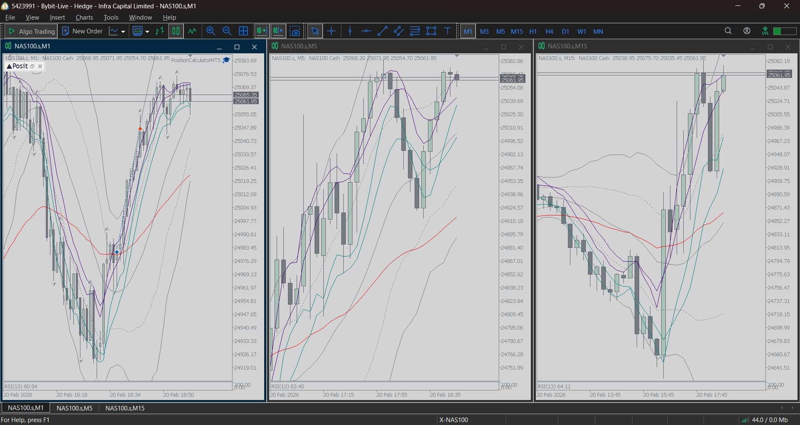The width and height of the screenshot is (800, 425).
Task: Open the tile windows grid icon
Action: (243, 31)
